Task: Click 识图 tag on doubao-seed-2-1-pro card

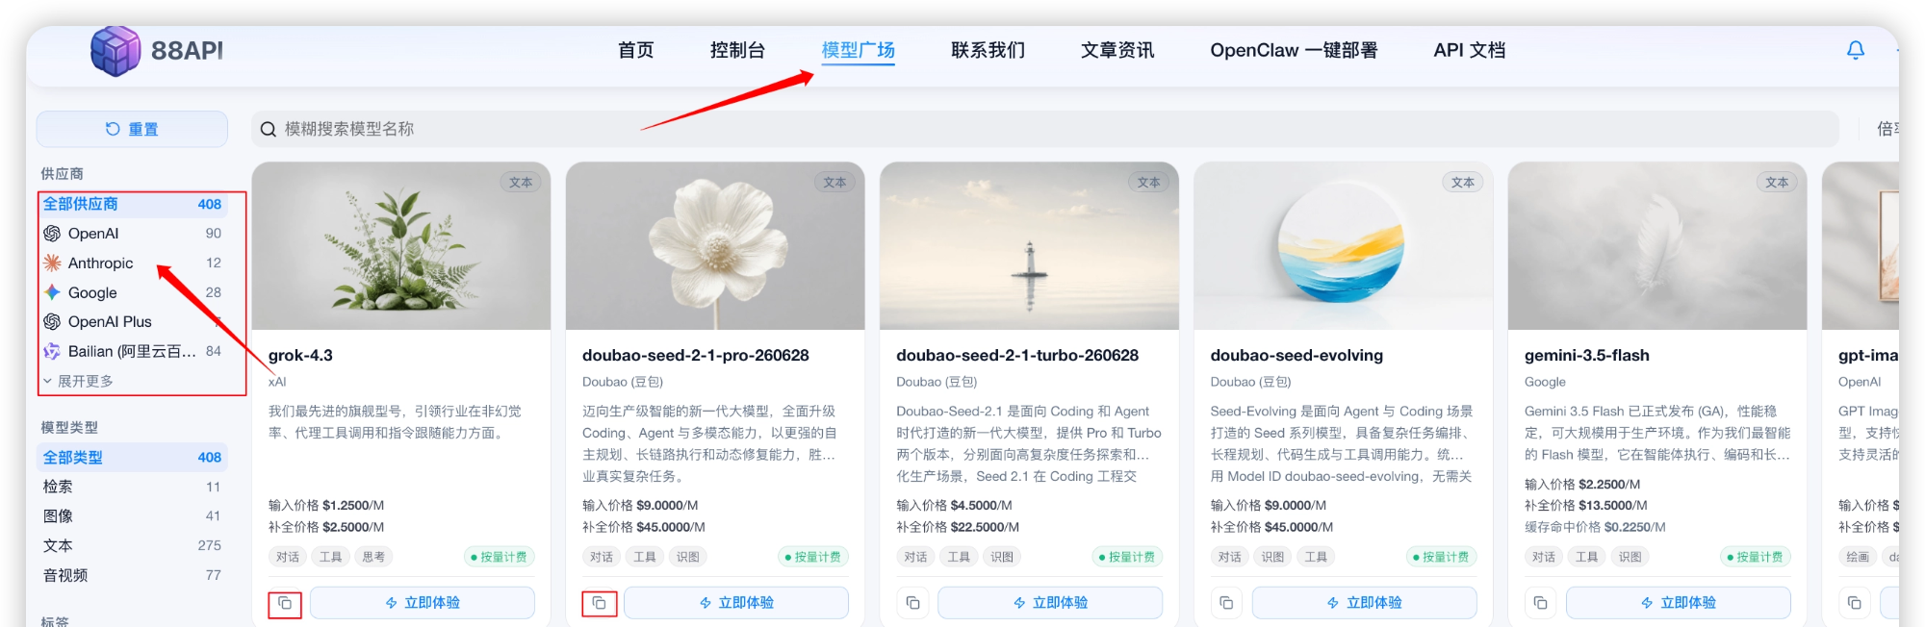Action: tap(687, 557)
